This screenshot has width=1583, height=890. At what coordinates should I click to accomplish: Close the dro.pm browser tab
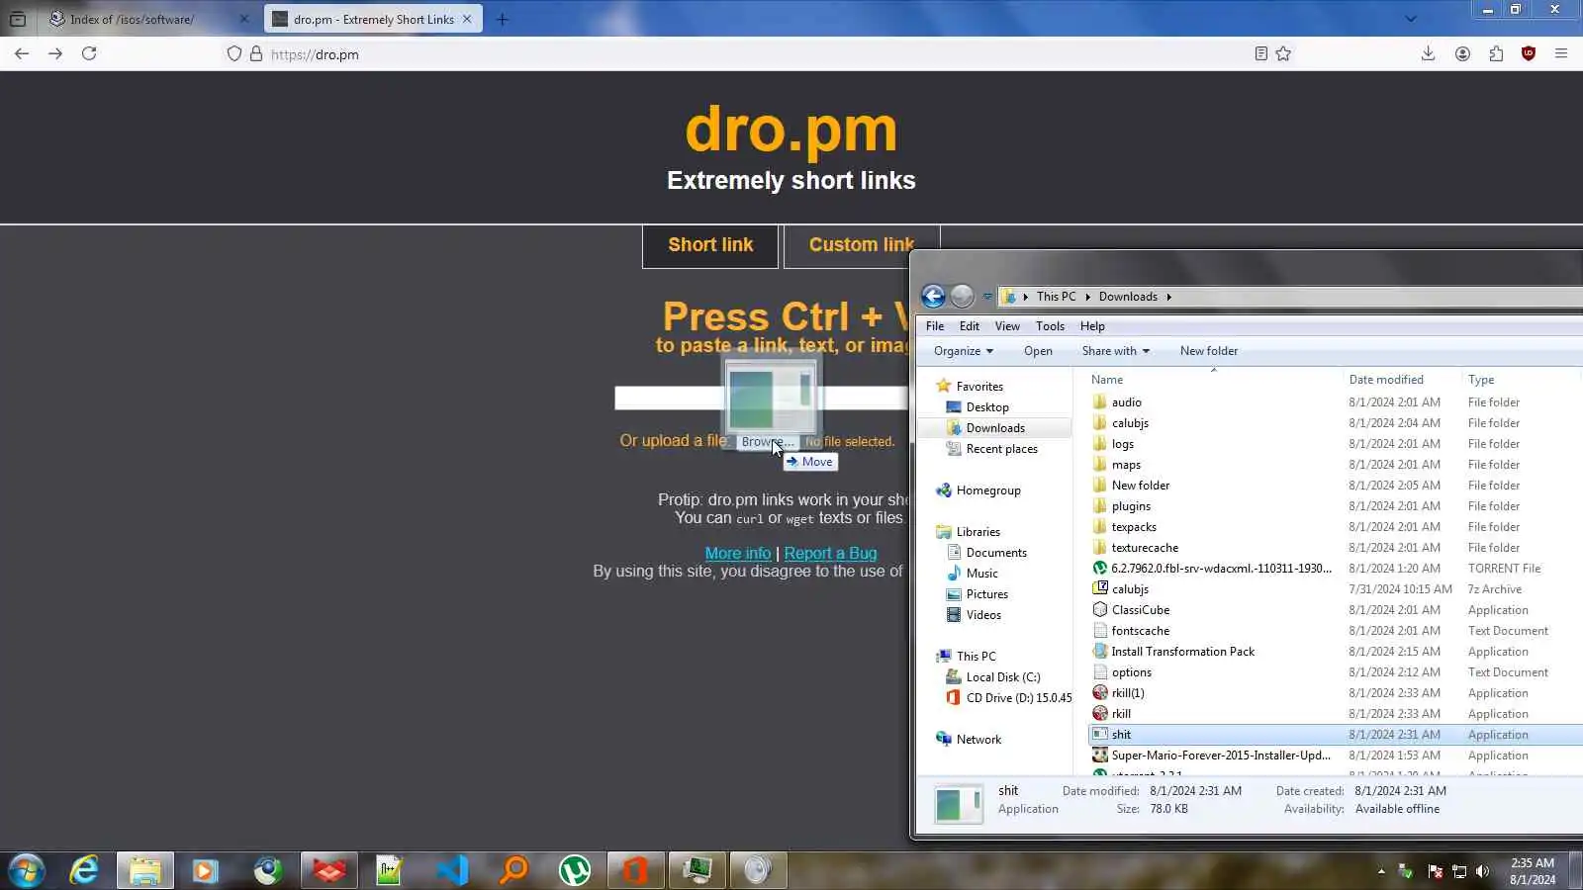pos(467,19)
